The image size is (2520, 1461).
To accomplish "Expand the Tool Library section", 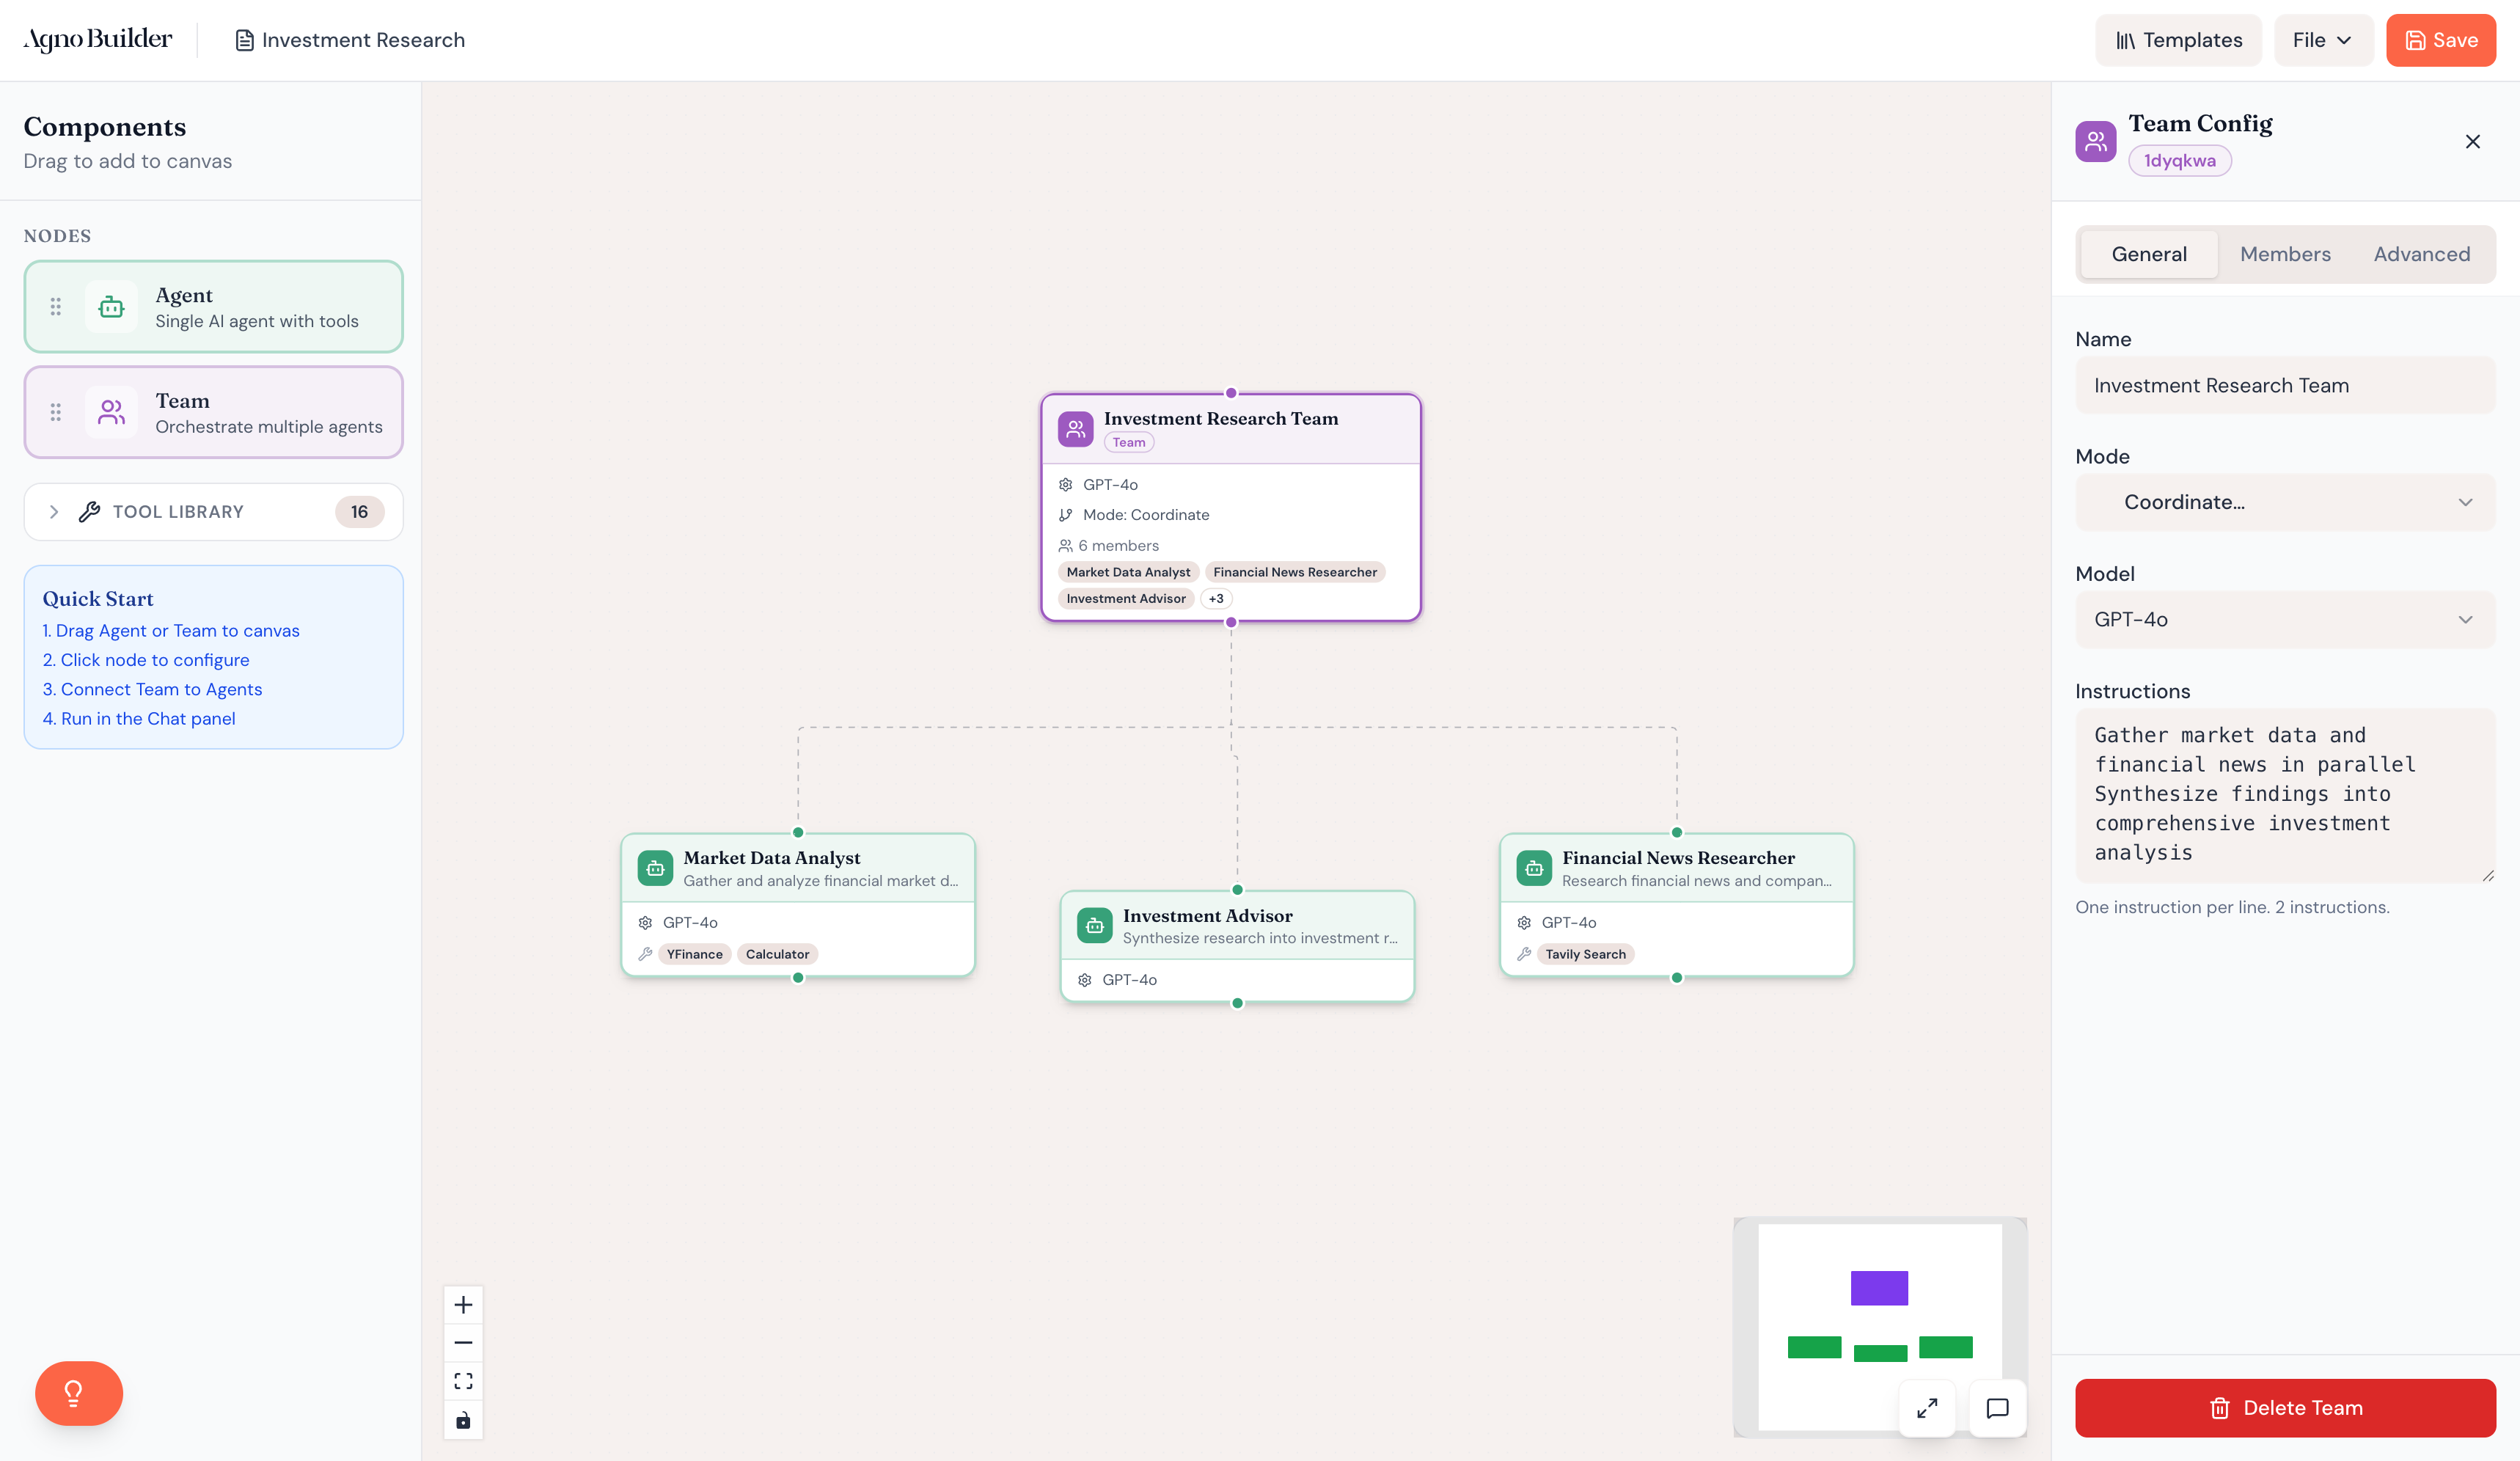I will tap(213, 511).
